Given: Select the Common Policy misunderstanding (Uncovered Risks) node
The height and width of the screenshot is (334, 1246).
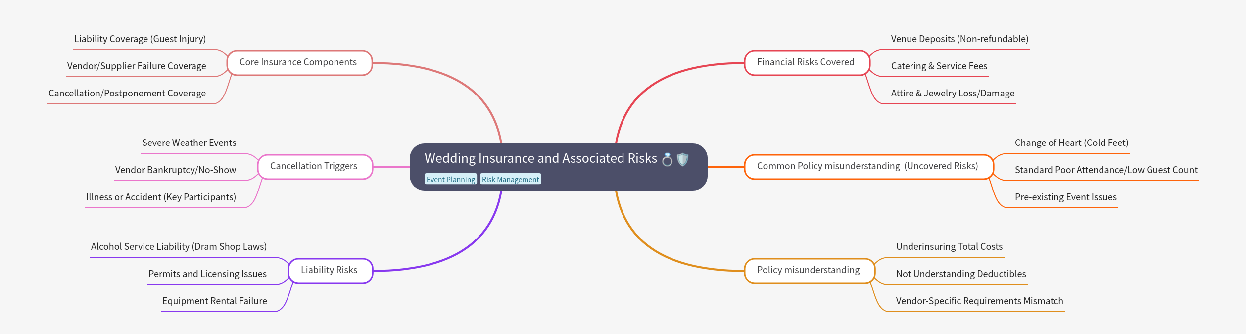Looking at the screenshot, I should coord(867,167).
